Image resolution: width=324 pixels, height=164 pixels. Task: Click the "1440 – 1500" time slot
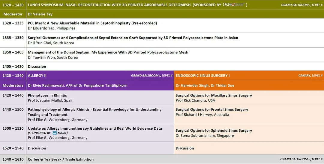point(13,109)
